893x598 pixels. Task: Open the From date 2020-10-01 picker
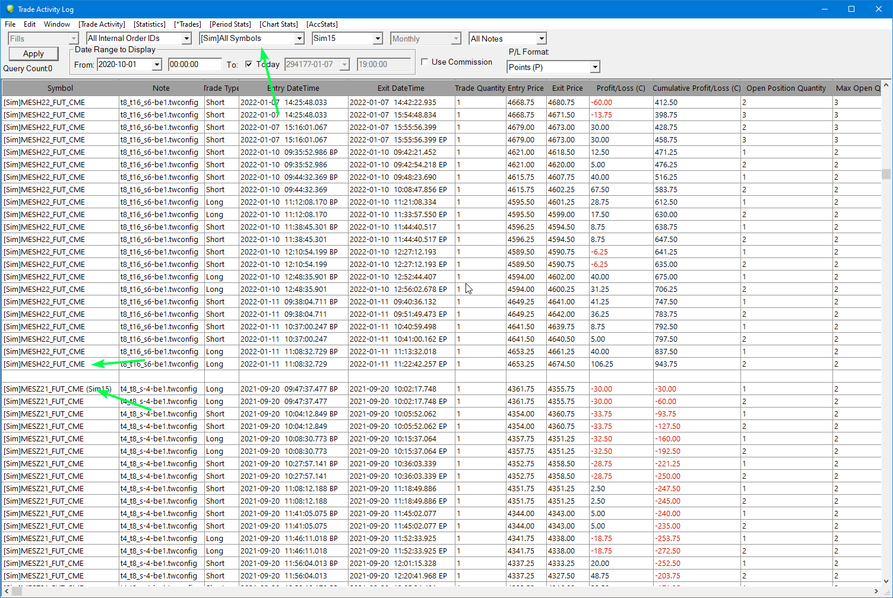pos(157,65)
